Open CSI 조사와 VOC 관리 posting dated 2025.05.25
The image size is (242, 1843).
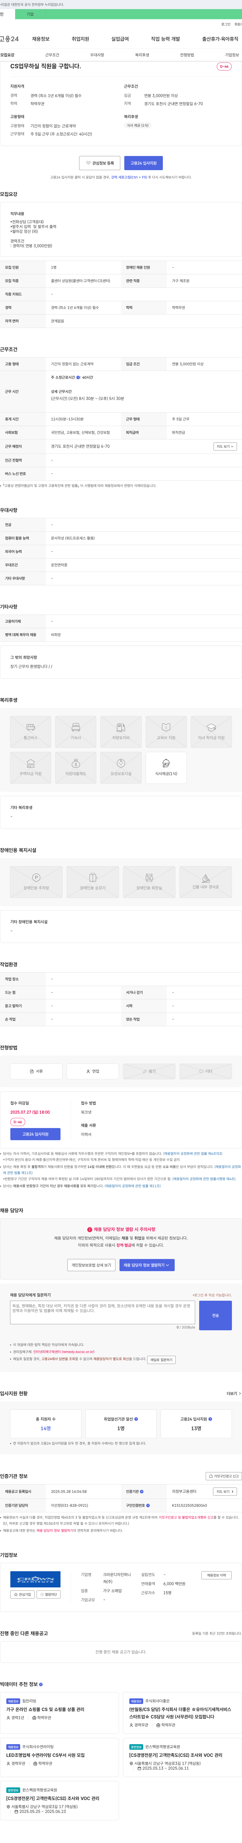(x=53, y=1798)
